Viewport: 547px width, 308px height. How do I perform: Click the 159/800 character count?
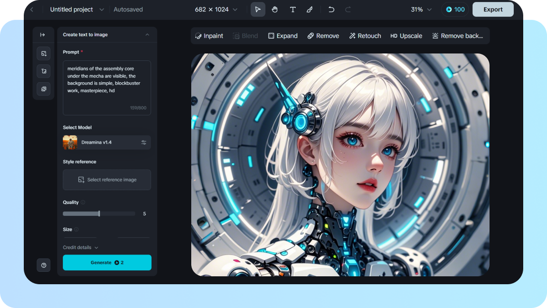138,108
